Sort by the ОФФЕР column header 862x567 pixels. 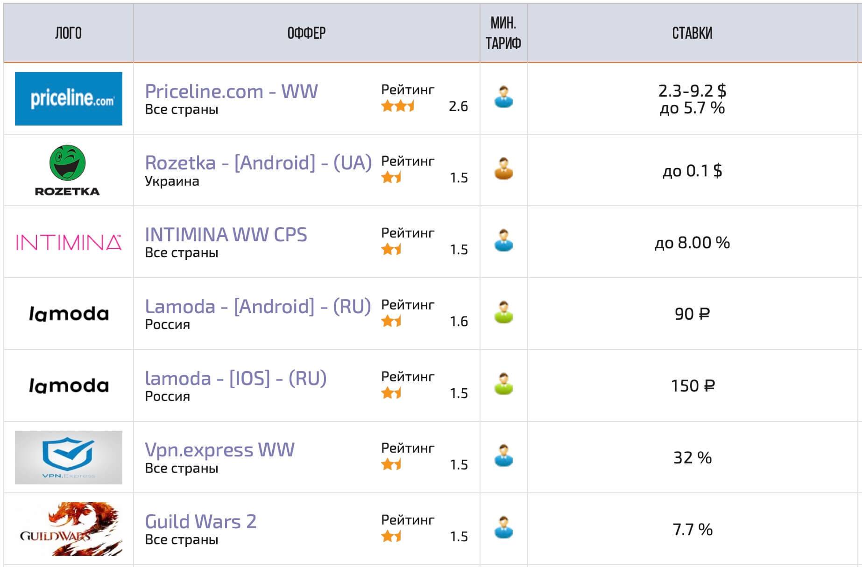pyautogui.click(x=306, y=33)
